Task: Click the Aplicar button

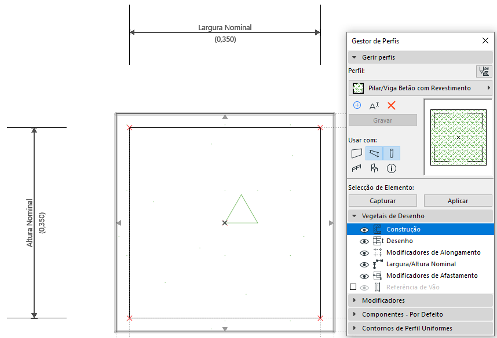Action: (x=458, y=201)
